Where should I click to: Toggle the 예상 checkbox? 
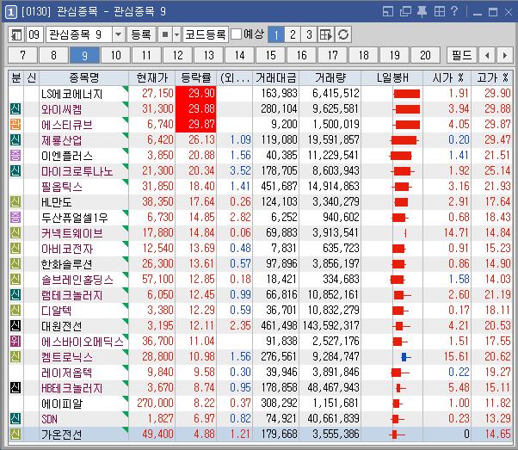(237, 34)
